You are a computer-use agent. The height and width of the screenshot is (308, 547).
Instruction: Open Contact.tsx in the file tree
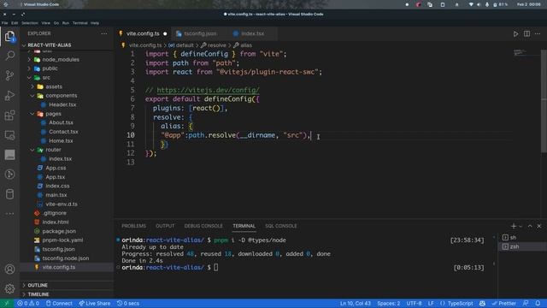click(x=63, y=132)
